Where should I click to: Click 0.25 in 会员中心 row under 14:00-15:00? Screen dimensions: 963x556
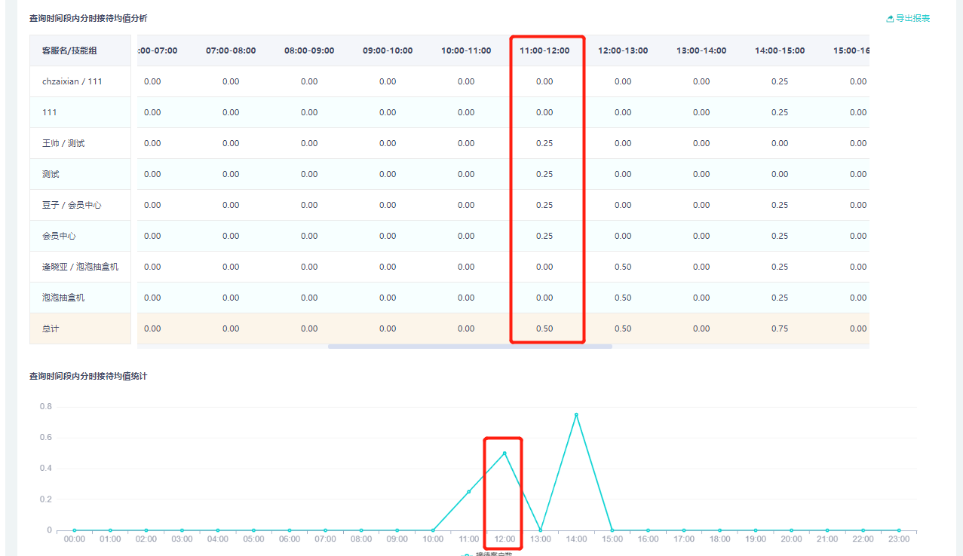(x=780, y=236)
